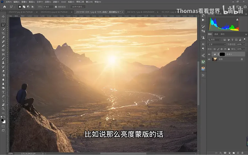
Task: Select the Blur tool
Action: click(x=3, y=79)
